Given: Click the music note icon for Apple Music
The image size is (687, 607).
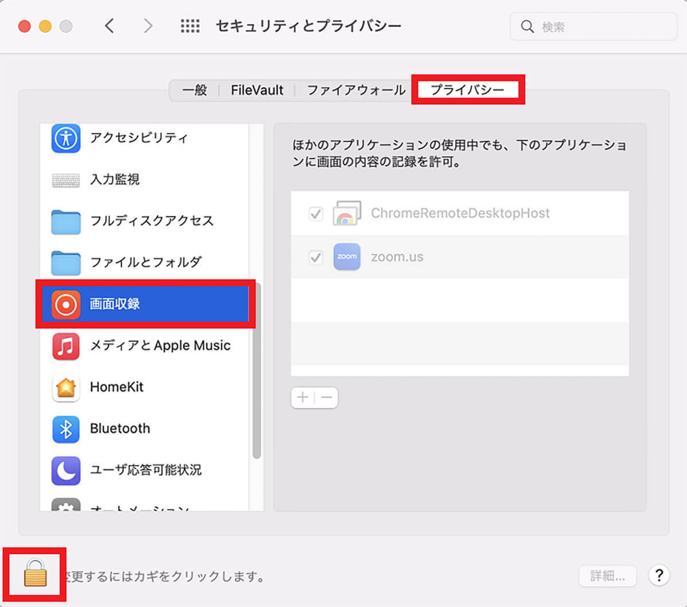Looking at the screenshot, I should pyautogui.click(x=66, y=346).
